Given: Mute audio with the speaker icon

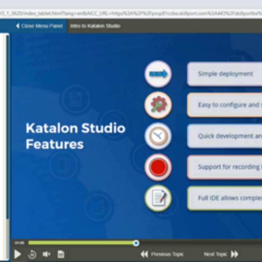Looking at the screenshot, I should 47,254.
